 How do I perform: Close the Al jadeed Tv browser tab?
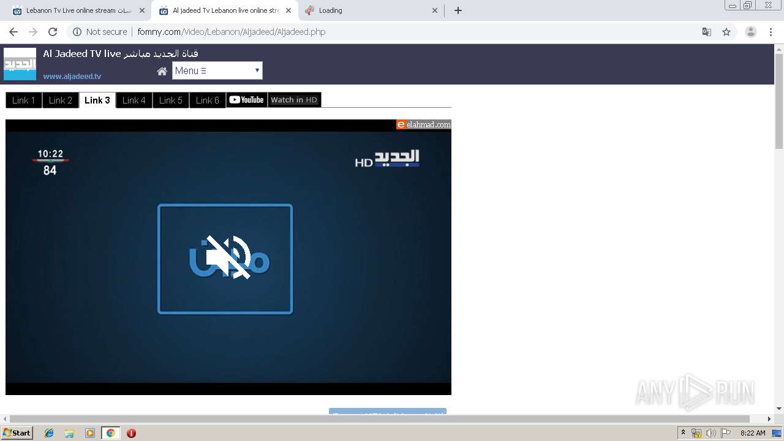click(x=288, y=10)
